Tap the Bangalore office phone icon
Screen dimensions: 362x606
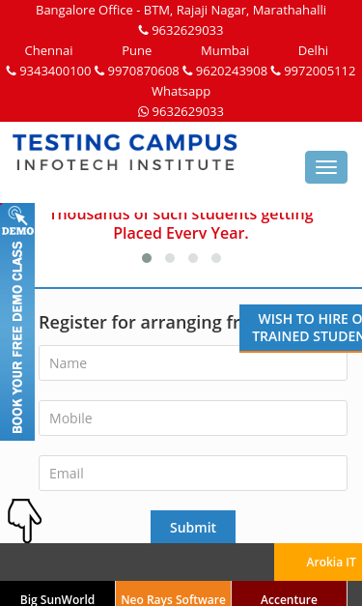143,30
